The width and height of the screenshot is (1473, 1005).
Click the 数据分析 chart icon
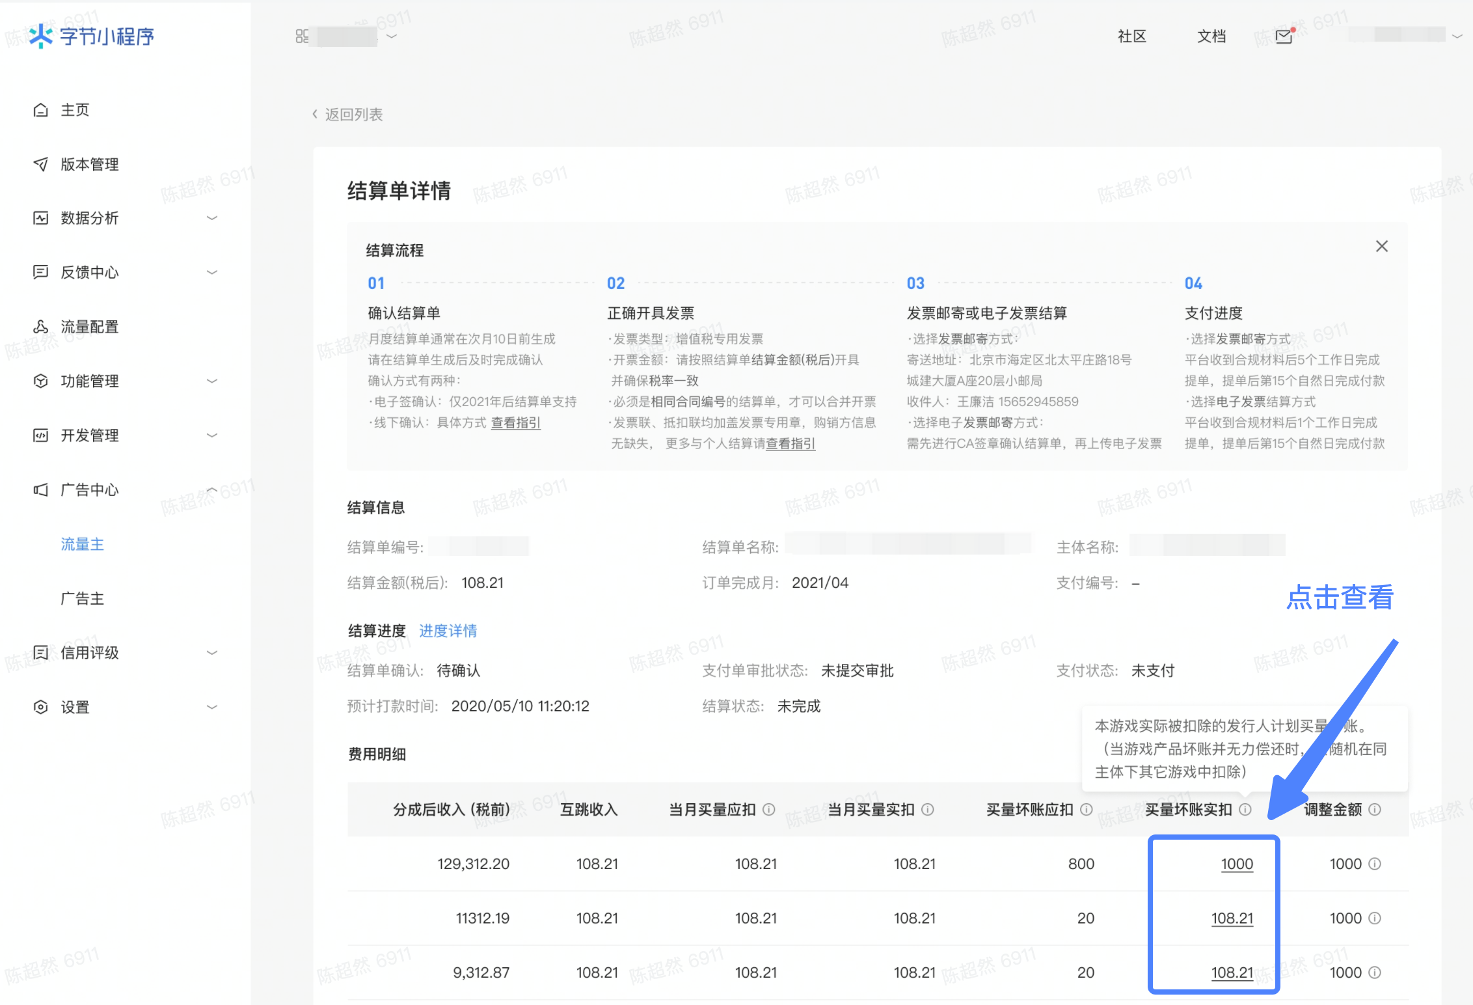point(40,218)
